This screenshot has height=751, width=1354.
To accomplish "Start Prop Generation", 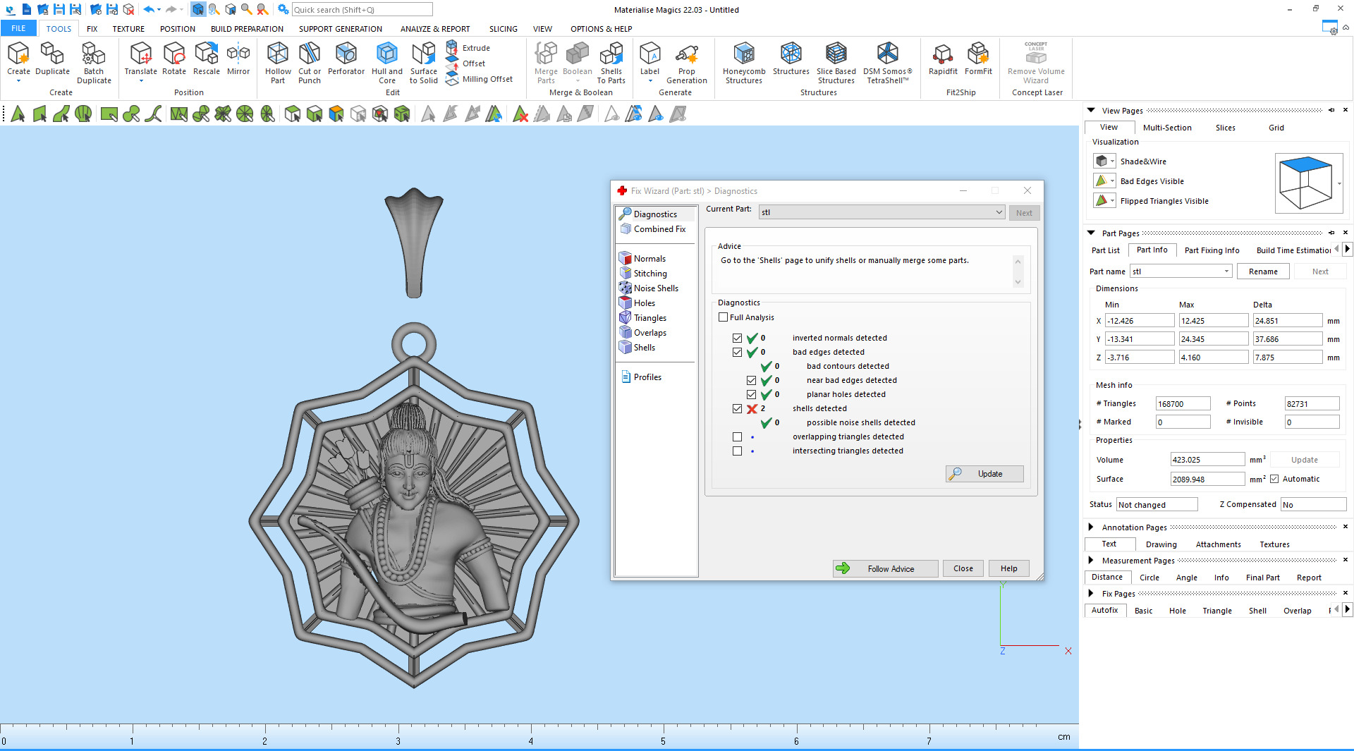I will click(687, 63).
